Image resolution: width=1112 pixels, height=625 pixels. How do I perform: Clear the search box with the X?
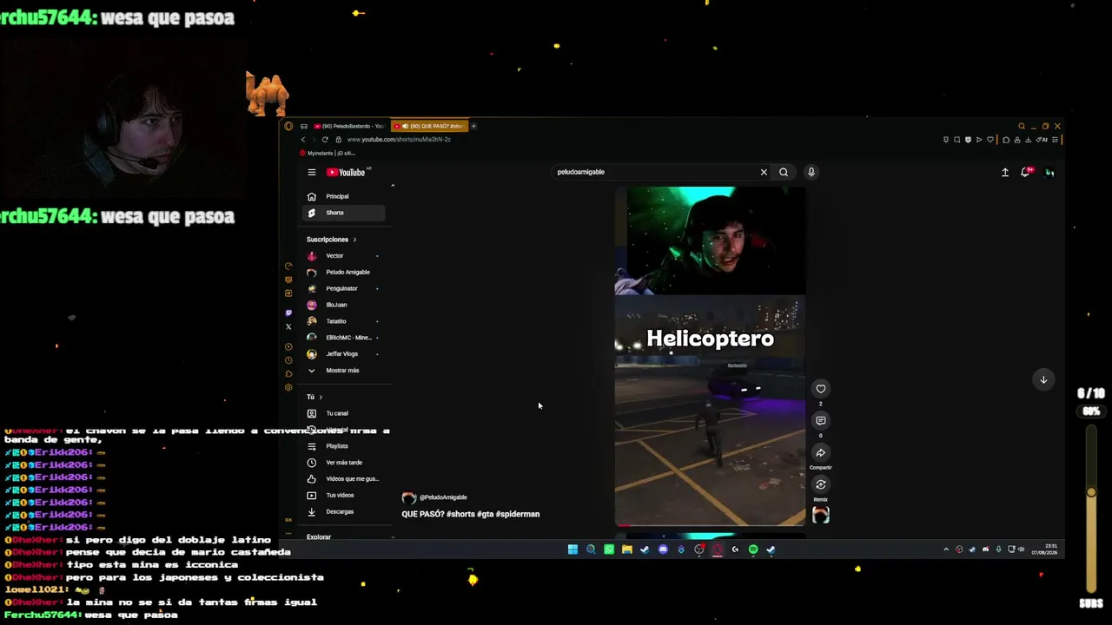(x=764, y=172)
